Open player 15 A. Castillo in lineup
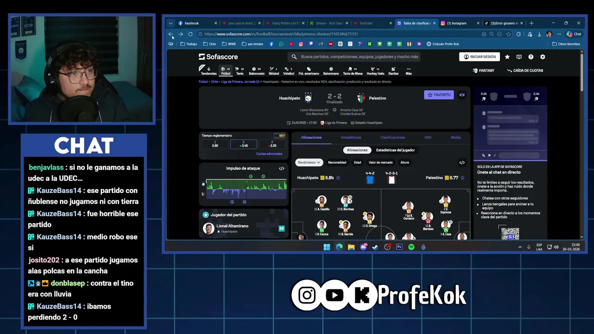Image resolution: width=594 pixels, height=334 pixels. 321,203
